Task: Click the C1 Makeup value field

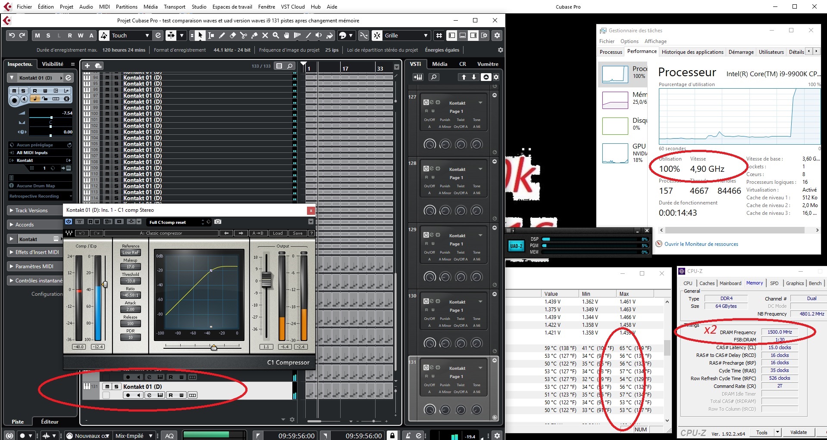Action: (130, 267)
